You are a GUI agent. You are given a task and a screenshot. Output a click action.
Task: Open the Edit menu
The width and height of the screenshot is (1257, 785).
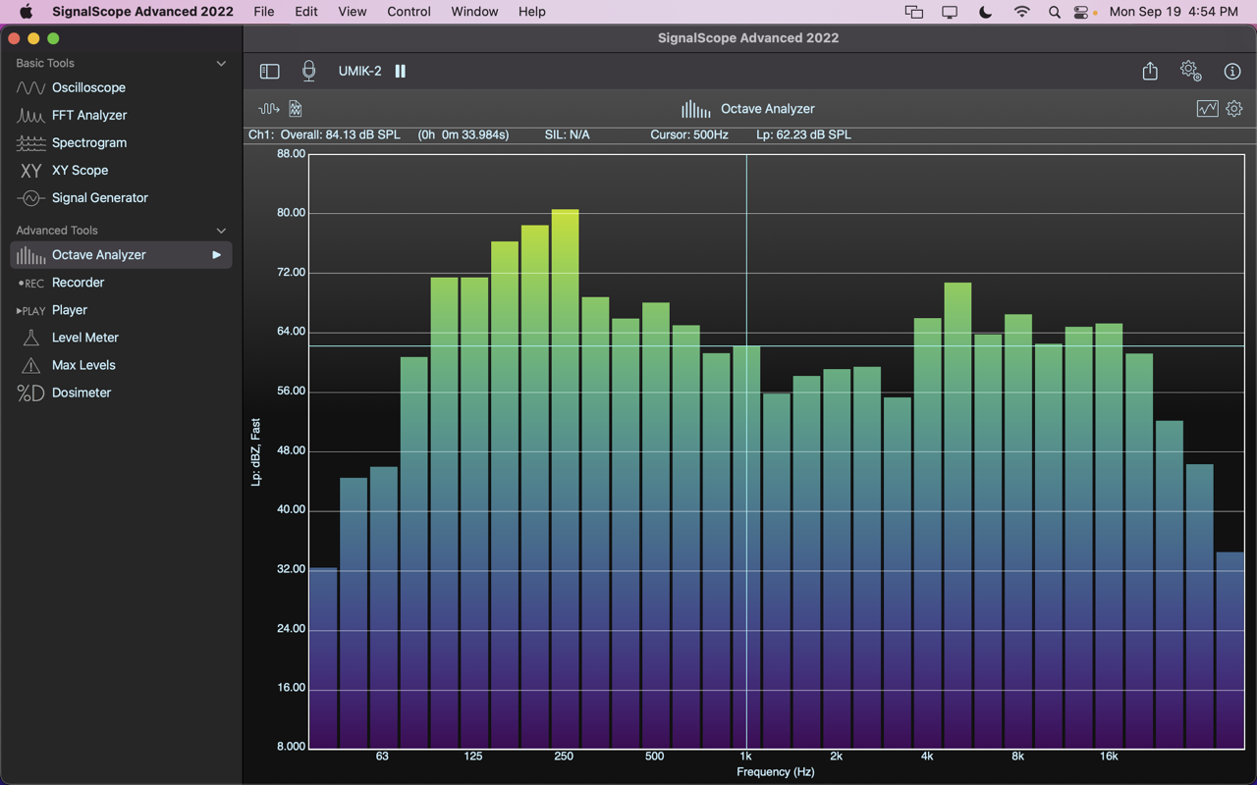coord(306,12)
